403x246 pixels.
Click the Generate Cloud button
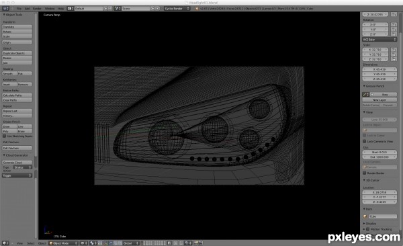click(17, 163)
